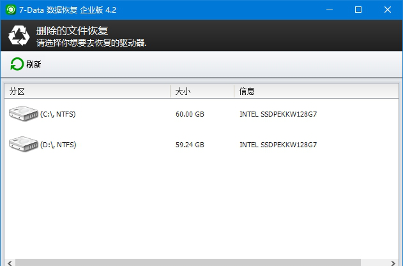403x276 pixels.
Task: Select the D:\ drive disk icon
Action: click(24, 144)
